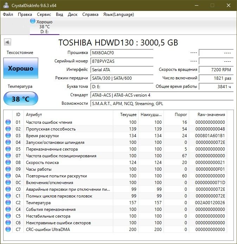
Task: Open the Диск menu
Action: 72,14
